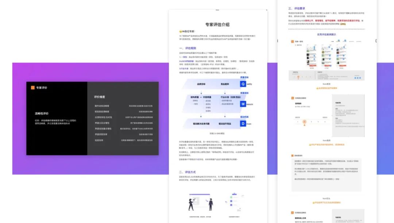Click the 专家评估介绍 document title
394x223 pixels.
pyautogui.click(x=217, y=24)
